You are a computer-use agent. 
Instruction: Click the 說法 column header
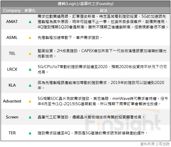coord(104,11)
